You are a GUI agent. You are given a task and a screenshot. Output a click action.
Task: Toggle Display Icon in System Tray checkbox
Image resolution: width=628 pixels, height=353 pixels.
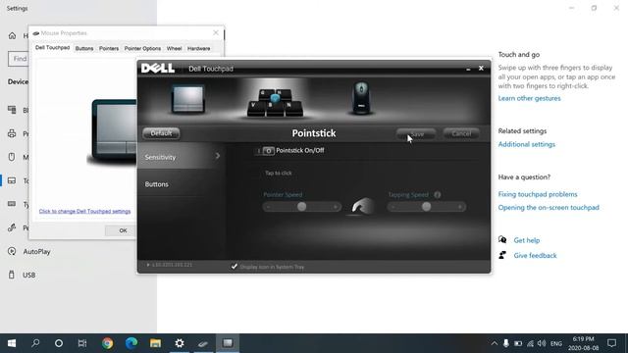235,266
